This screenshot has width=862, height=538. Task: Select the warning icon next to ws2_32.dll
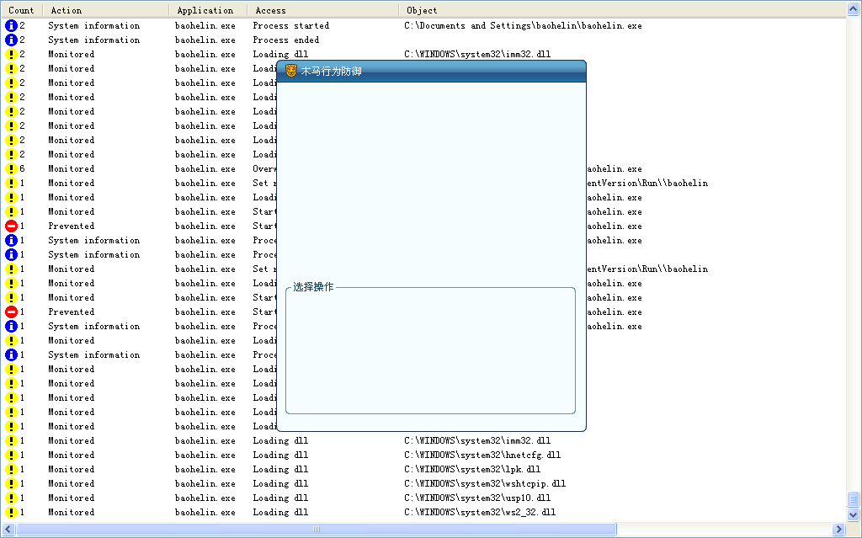point(11,513)
